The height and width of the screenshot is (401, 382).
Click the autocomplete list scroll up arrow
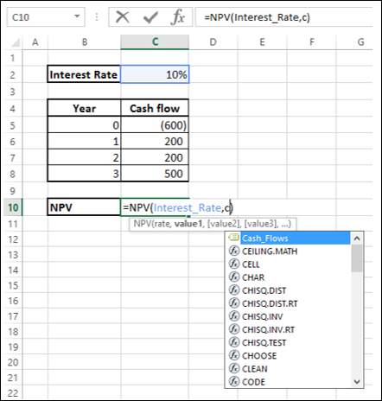[x=357, y=239]
